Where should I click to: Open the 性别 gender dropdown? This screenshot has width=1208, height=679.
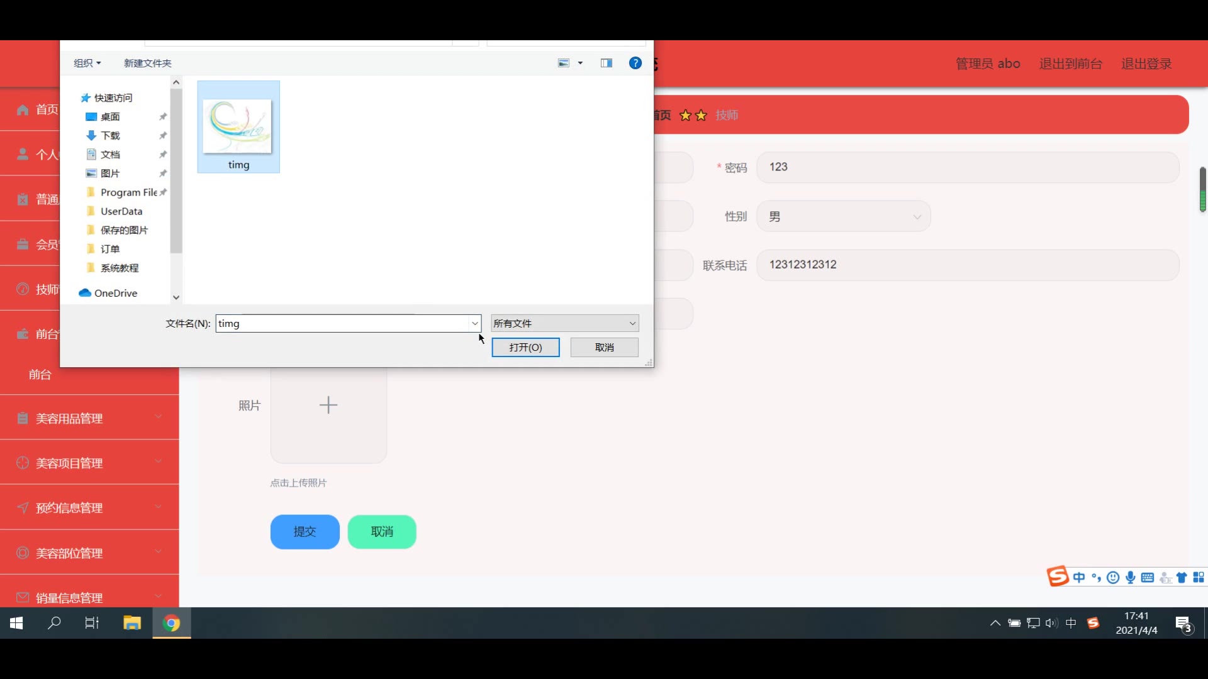(843, 216)
